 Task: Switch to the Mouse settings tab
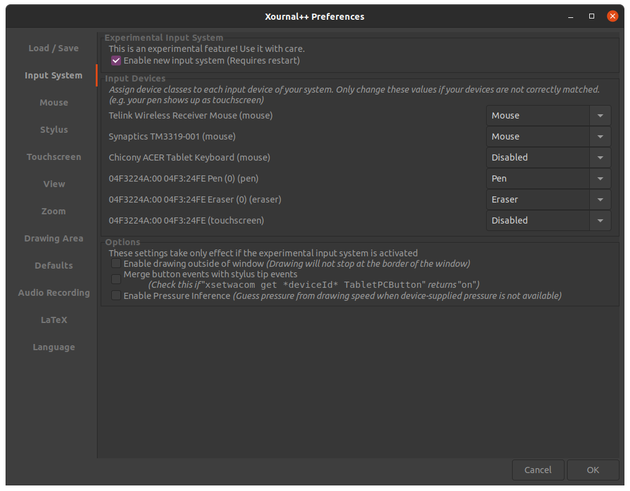pos(54,103)
